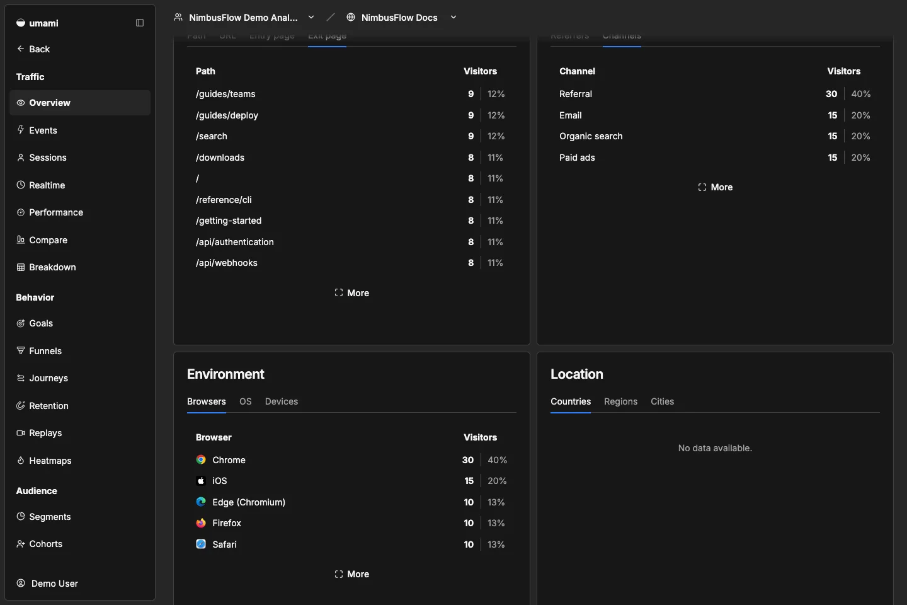Screen dimensions: 907x605
Task: Open Funnels filter icon
Action: [21, 350]
